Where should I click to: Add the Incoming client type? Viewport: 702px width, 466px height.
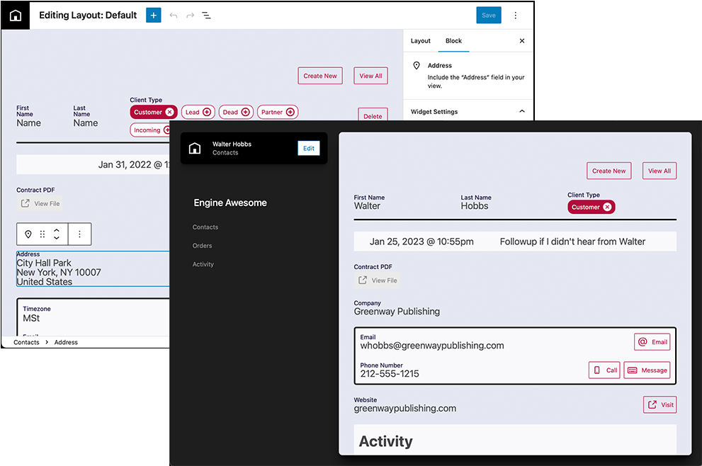[x=150, y=130]
